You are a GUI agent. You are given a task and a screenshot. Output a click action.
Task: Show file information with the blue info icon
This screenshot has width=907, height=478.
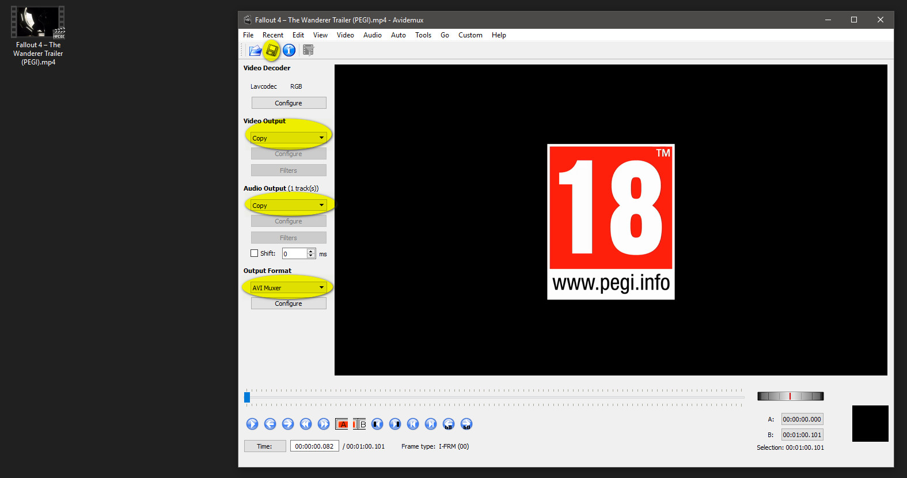point(289,50)
